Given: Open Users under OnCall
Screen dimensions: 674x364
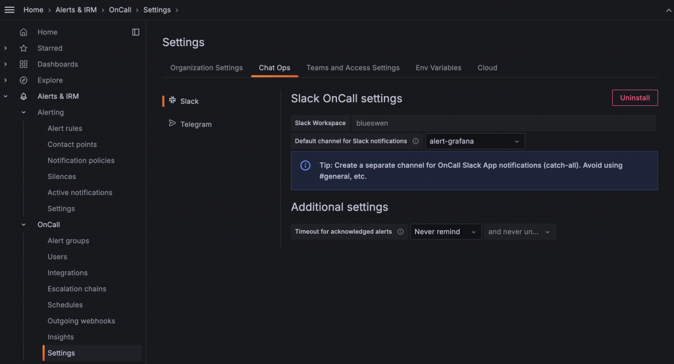Looking at the screenshot, I should coord(57,257).
